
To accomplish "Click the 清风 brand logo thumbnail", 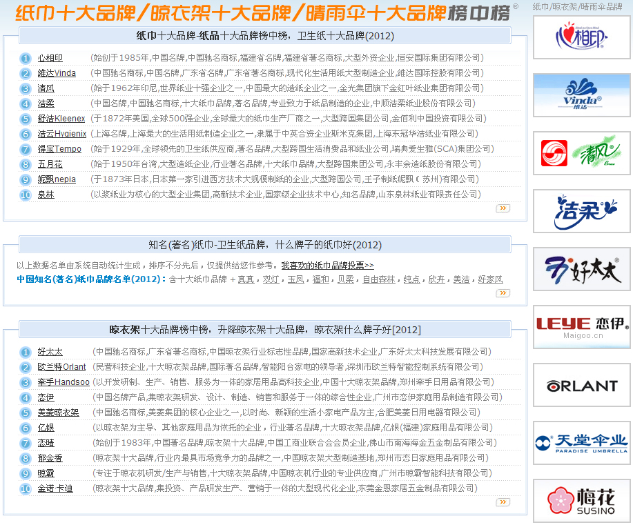I will [582, 153].
